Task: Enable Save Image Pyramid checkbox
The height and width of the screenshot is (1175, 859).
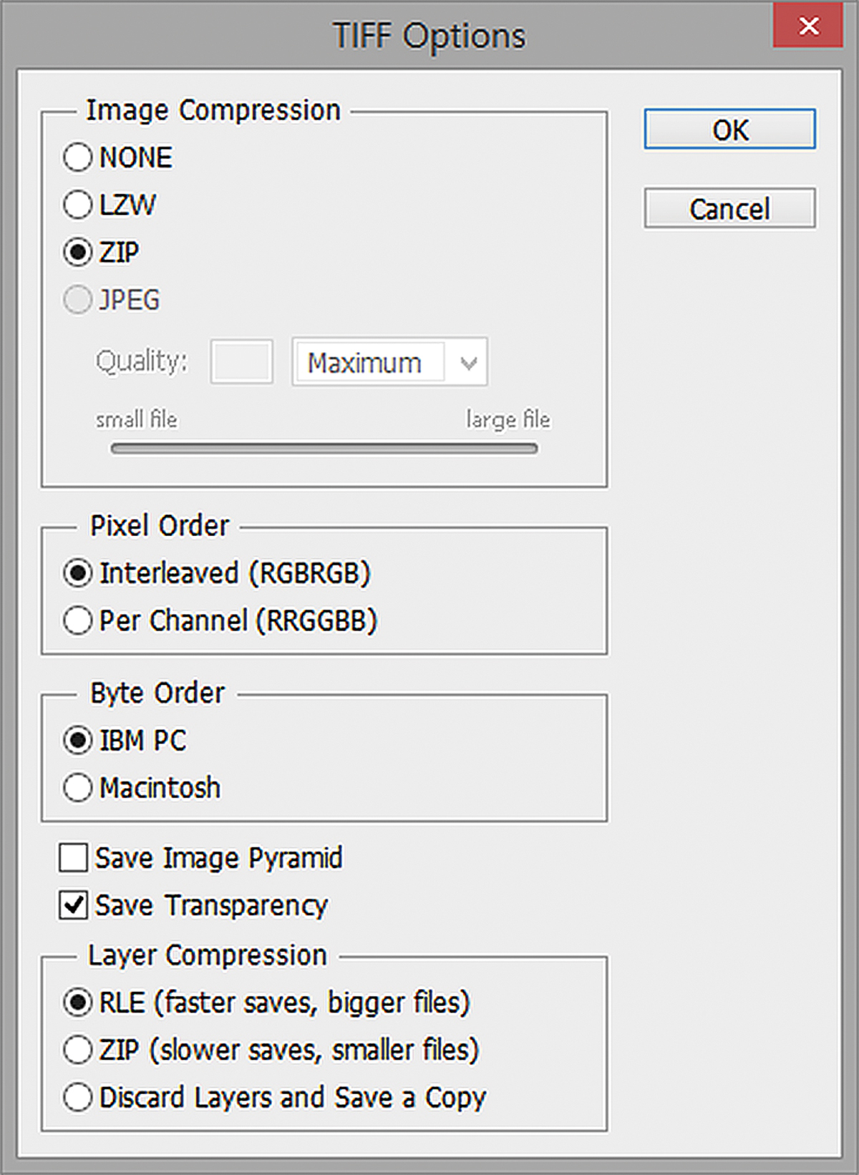Action: click(x=73, y=857)
